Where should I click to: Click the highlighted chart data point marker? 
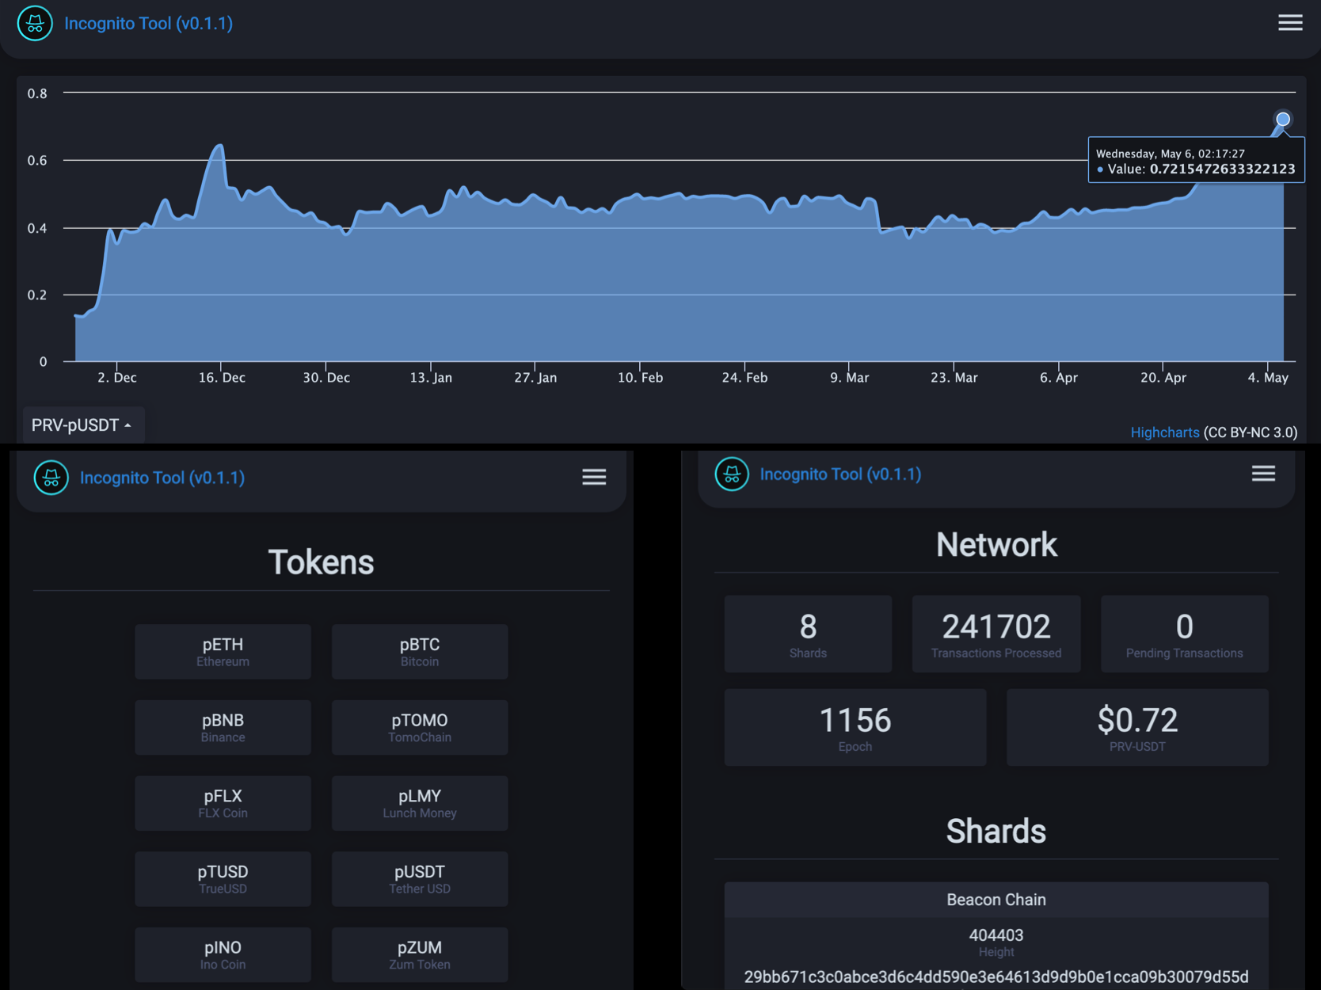1283,120
